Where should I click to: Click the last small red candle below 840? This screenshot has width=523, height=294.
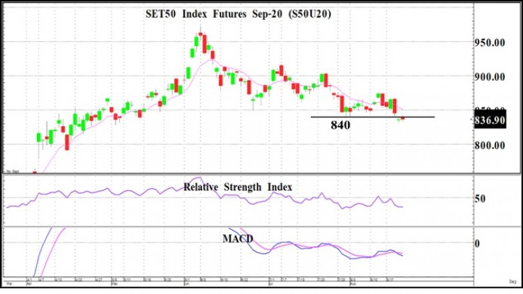click(x=403, y=118)
